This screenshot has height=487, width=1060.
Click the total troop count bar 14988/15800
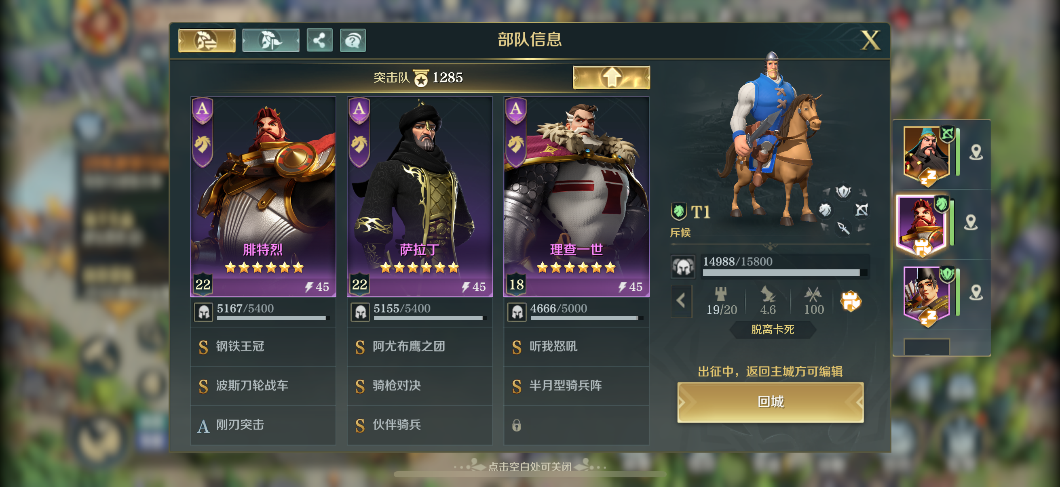tap(770, 267)
